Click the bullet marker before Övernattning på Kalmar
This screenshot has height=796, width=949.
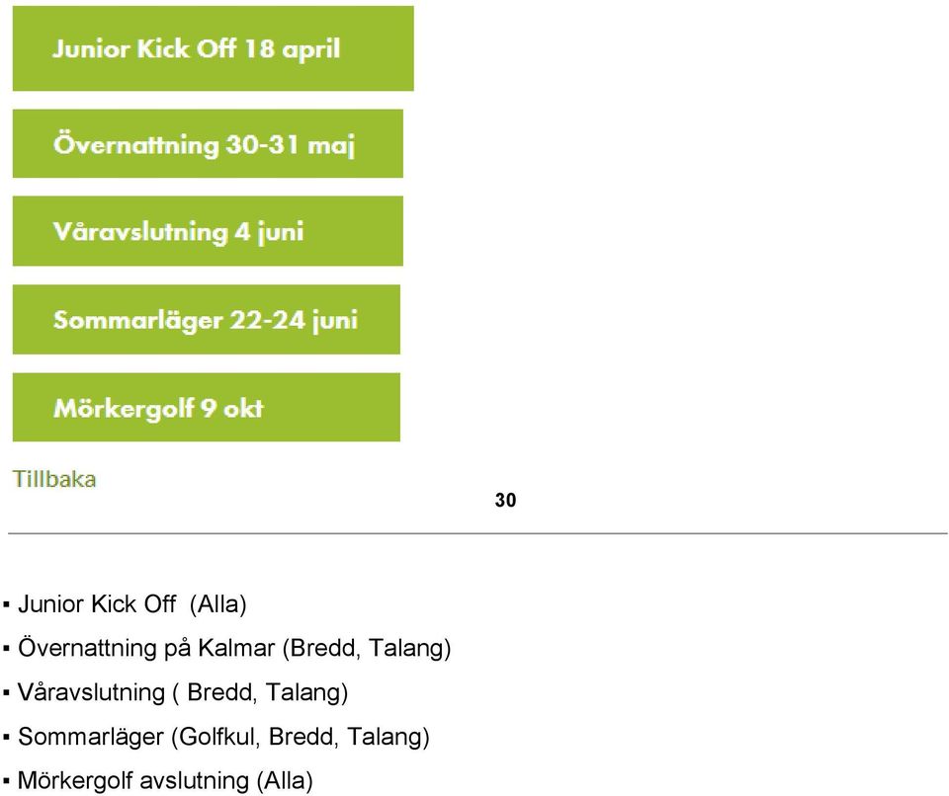pos(6,649)
